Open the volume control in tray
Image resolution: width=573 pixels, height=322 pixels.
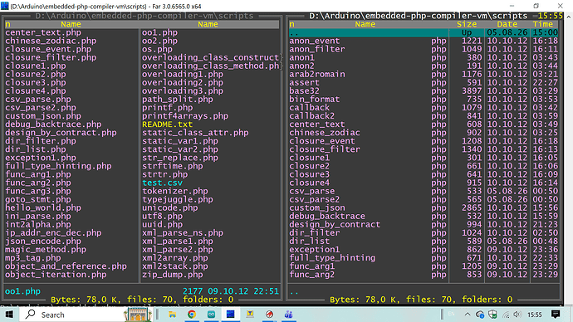point(517,315)
